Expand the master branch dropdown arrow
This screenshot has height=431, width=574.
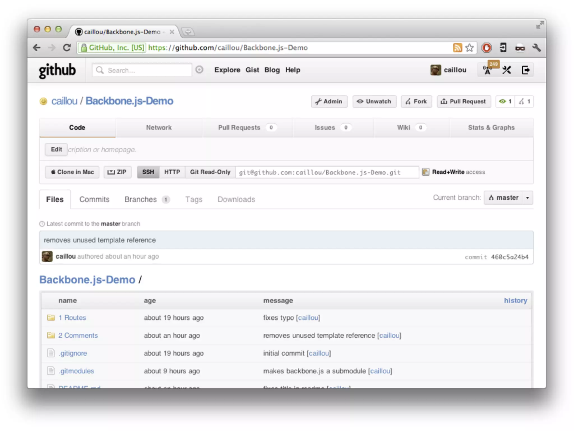(x=527, y=198)
